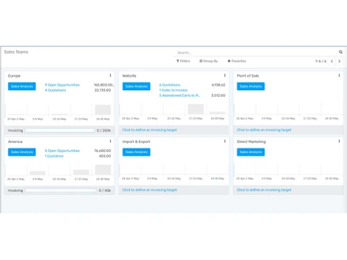Image resolution: width=347 pixels, height=260 pixels.
Task: Click the 76,600.00 amount in America card
Action: pos(103,150)
